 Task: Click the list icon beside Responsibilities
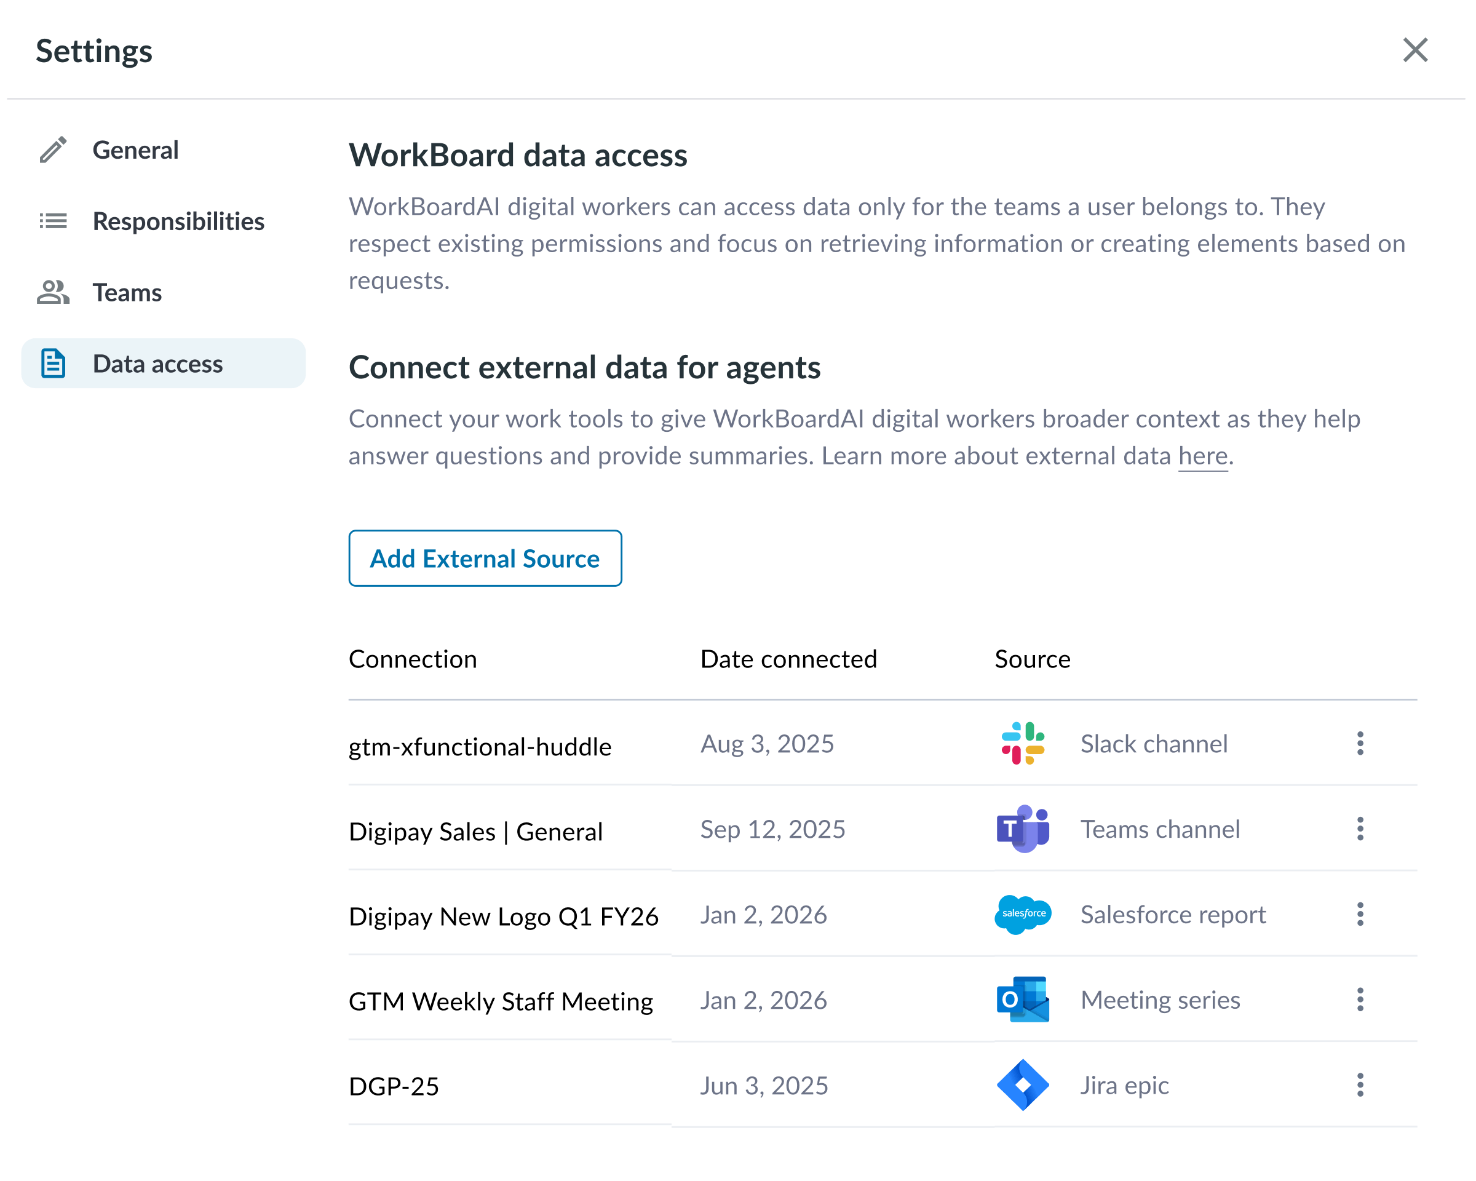[52, 220]
